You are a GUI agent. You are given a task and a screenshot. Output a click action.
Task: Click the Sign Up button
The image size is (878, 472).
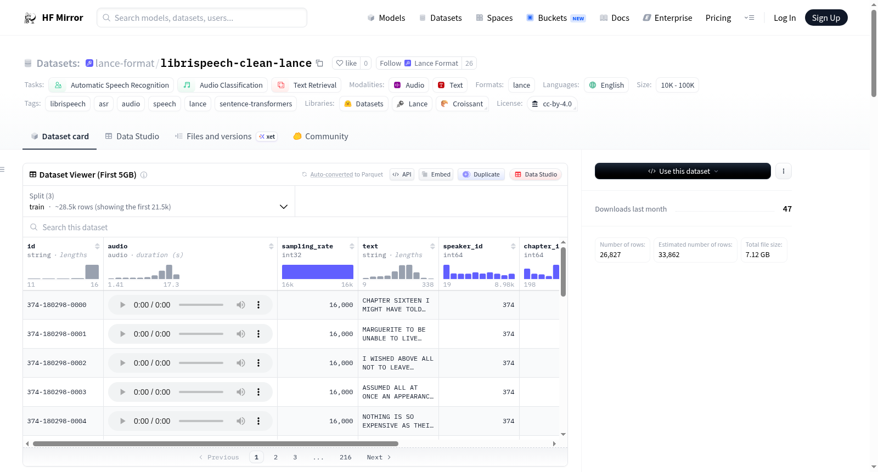[826, 18]
